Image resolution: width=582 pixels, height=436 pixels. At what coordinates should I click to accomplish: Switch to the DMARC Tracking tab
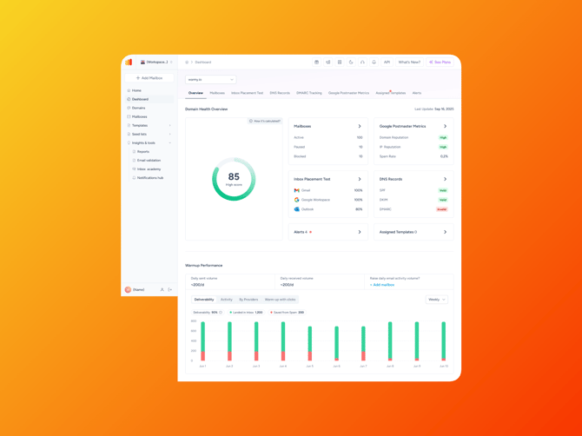[x=309, y=93]
